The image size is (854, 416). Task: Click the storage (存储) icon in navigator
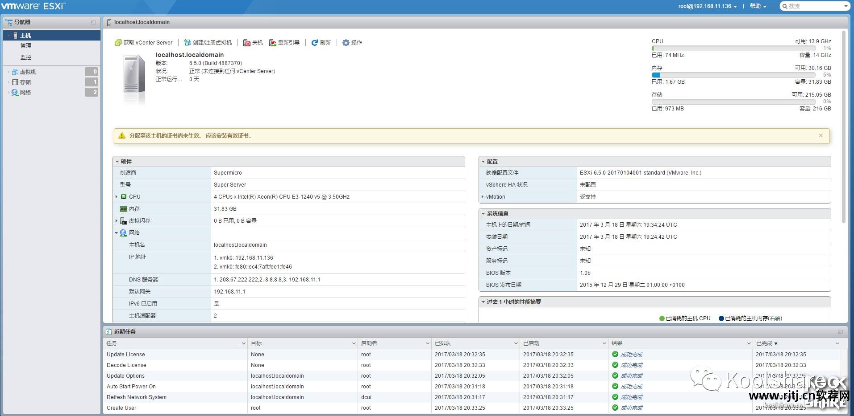pyautogui.click(x=15, y=82)
